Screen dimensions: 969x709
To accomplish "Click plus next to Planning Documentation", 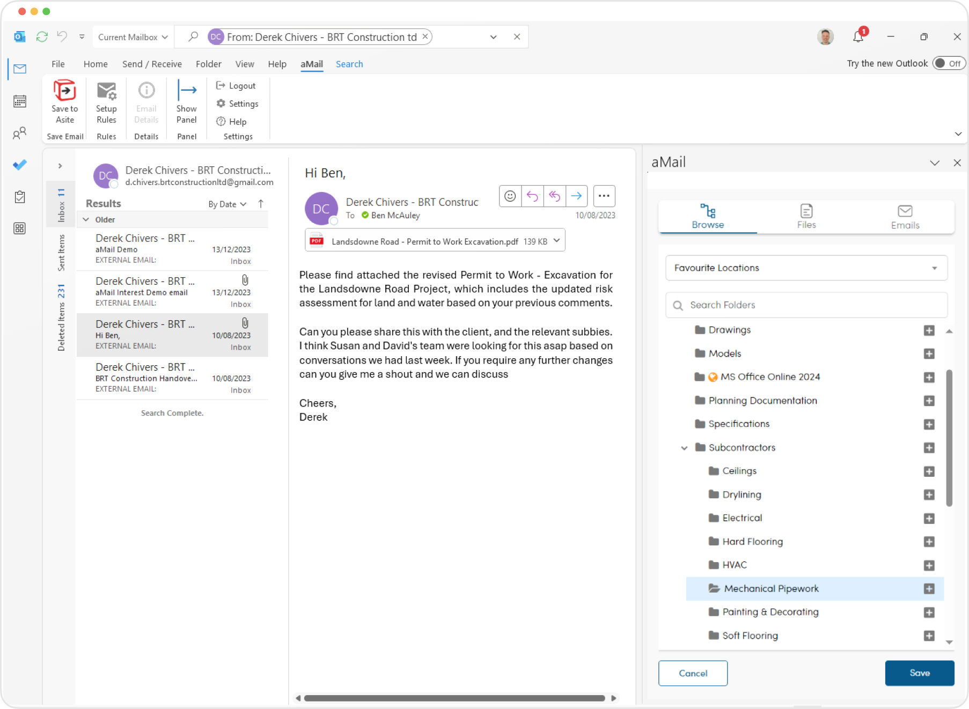I will (x=929, y=401).
